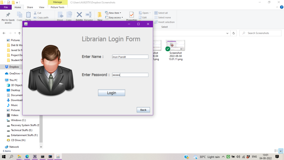
Task: Switch to the Share ribbon tab
Action: (30, 7)
